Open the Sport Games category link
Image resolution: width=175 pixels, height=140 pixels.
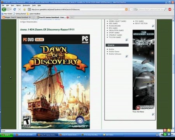[114, 33]
